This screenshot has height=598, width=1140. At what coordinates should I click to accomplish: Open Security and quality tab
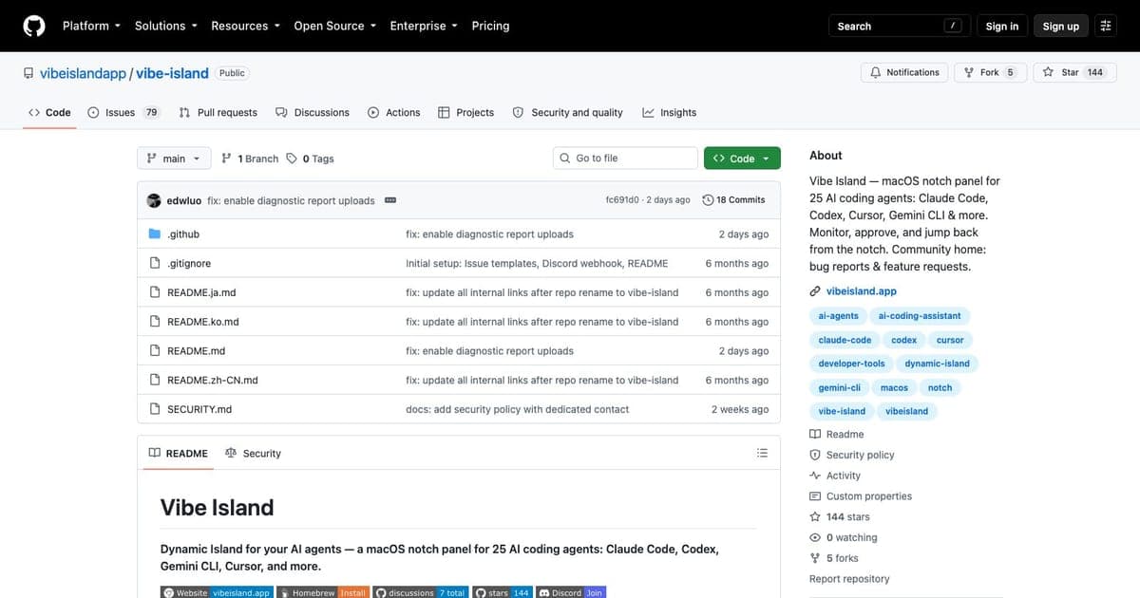(567, 112)
